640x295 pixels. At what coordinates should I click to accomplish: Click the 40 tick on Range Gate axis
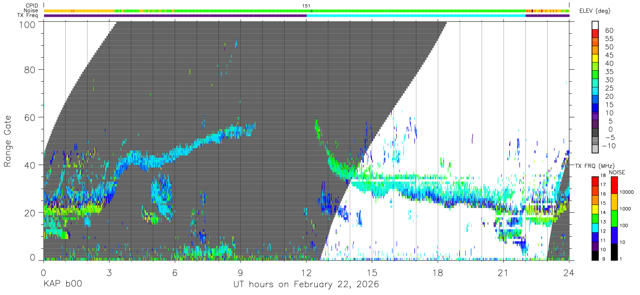(30, 165)
